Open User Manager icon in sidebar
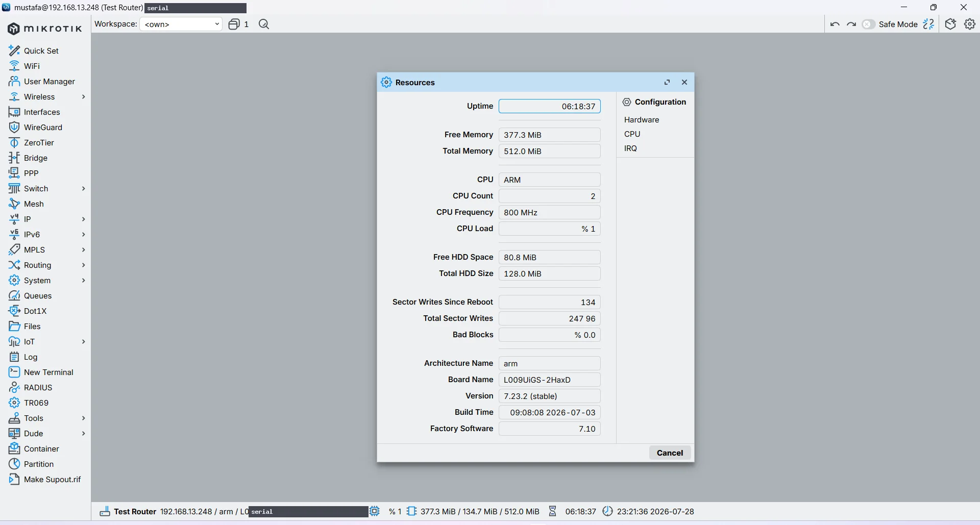The image size is (980, 525). pos(14,81)
